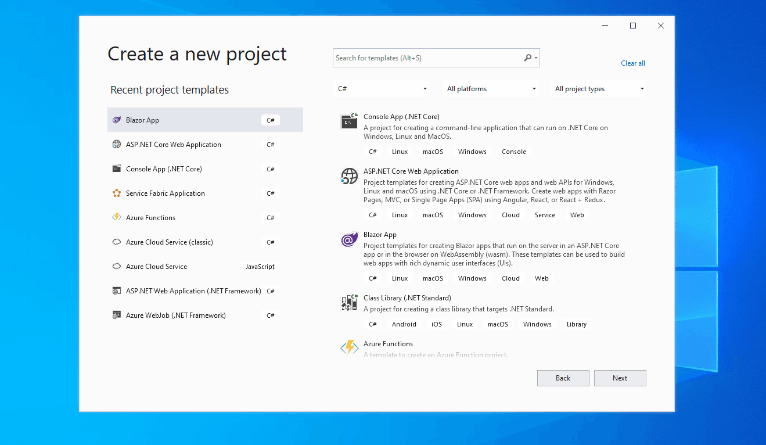Click the search magnifier icon

coord(527,58)
